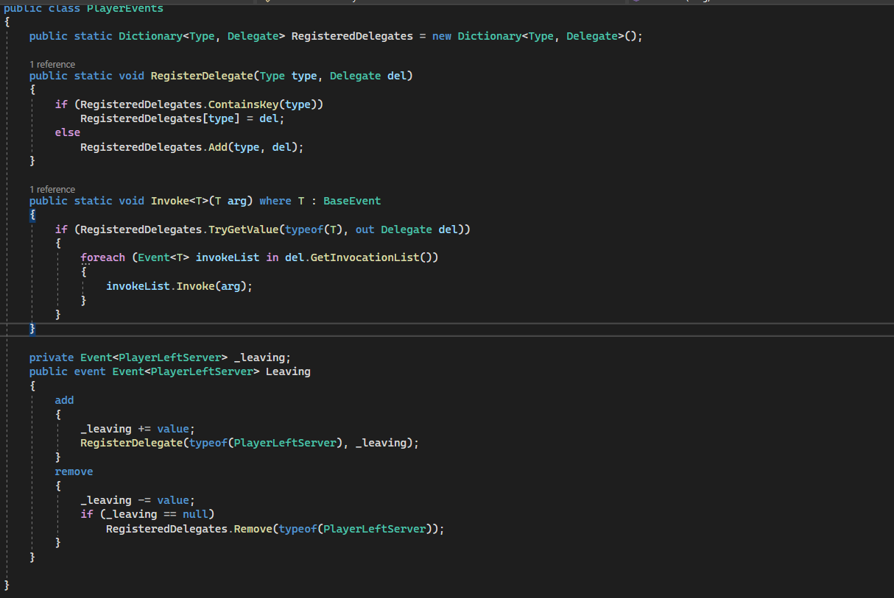This screenshot has width=894, height=598.
Task: Click the 'foreach' keyword
Action: (x=103, y=257)
